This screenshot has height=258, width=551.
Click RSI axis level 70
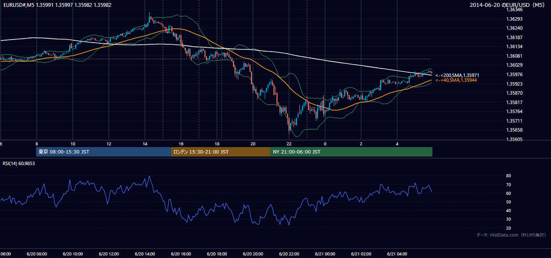tap(508, 184)
